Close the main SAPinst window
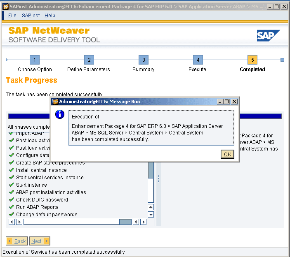The width and height of the screenshot is (290, 257). tap(284, 7)
